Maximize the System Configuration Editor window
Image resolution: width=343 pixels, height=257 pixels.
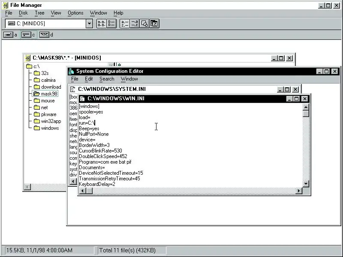pyautogui.click(x=327, y=72)
